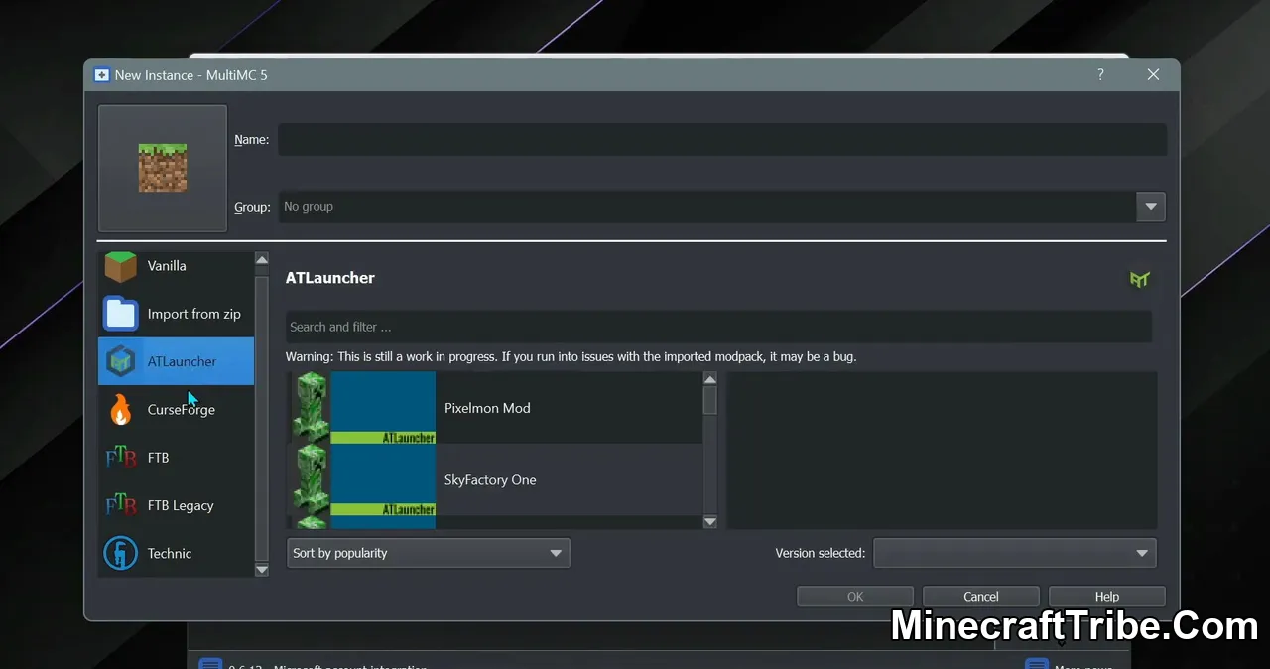The image size is (1270, 669).
Task: Select the Technic page label
Action: coord(170,553)
